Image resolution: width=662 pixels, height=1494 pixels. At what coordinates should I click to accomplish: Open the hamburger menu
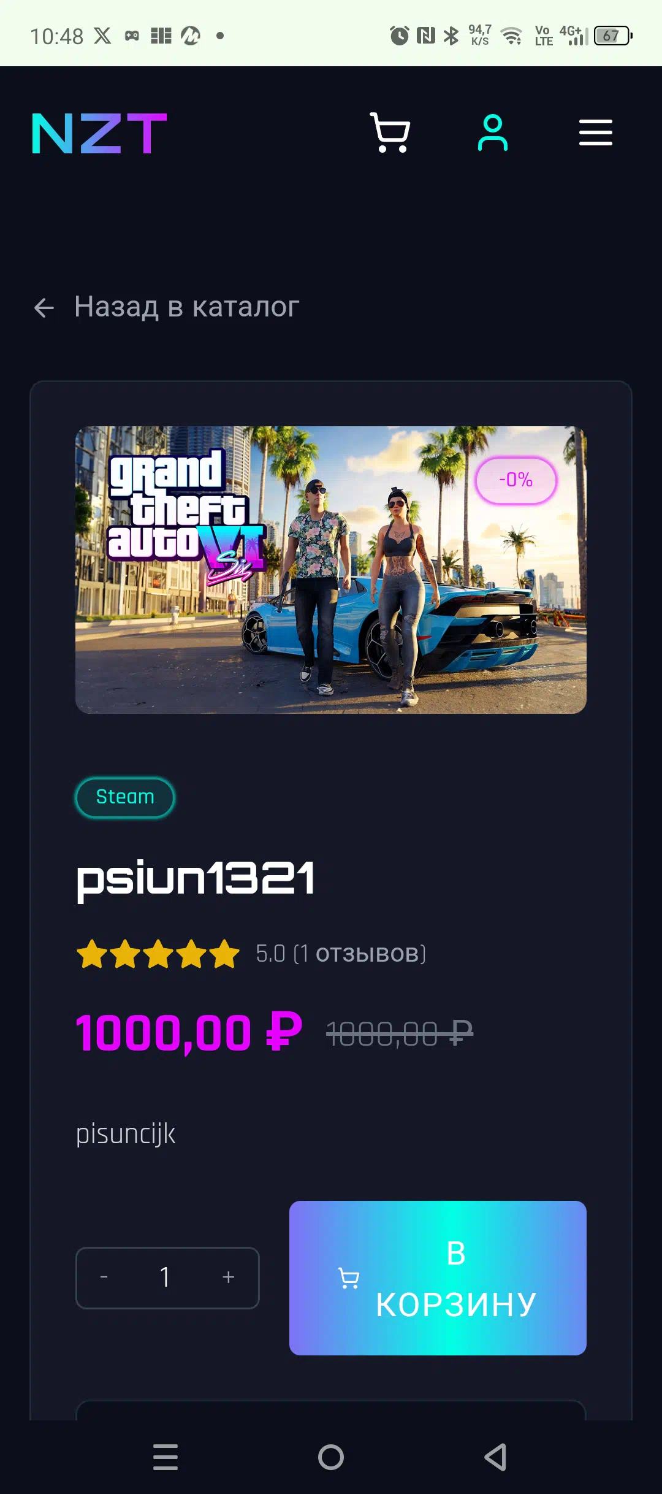point(596,132)
